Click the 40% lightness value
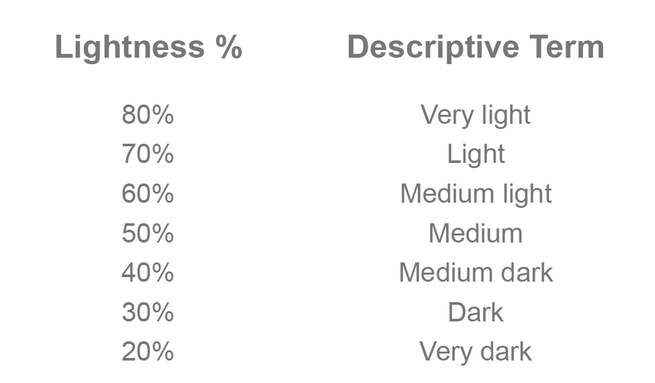 click(x=148, y=273)
